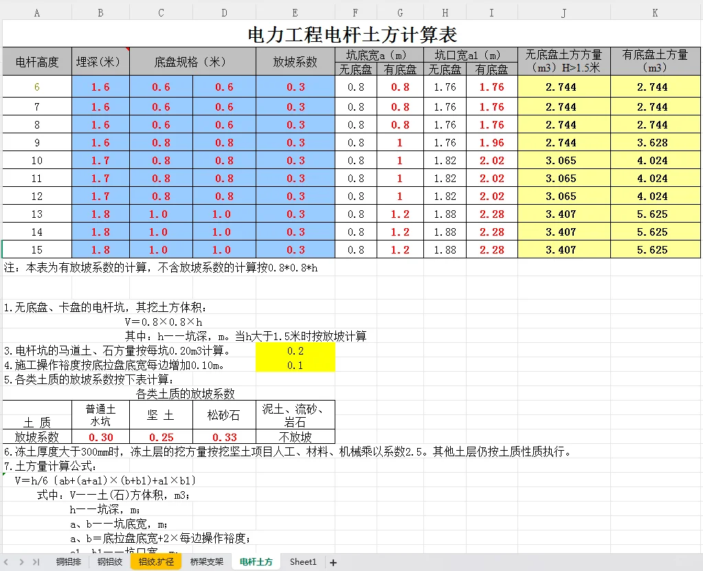
Task: Click the select-all corner above row headers
Action: tap(4, 12)
